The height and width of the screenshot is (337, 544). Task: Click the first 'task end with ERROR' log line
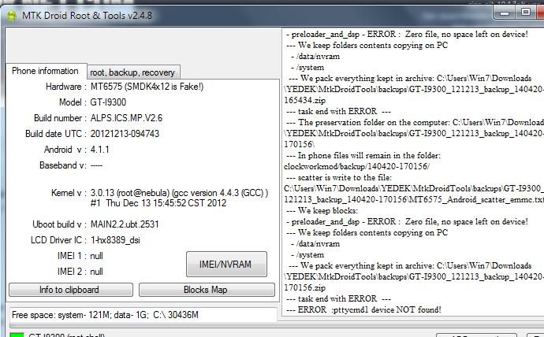point(338,111)
